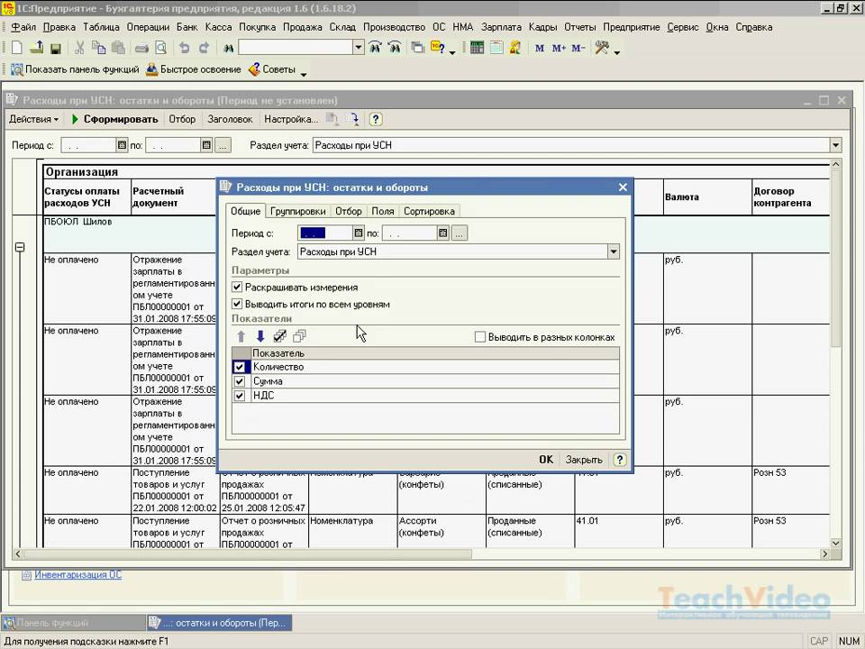Click the Find previous binoculars icon
The height and width of the screenshot is (649, 865).
pos(395,48)
